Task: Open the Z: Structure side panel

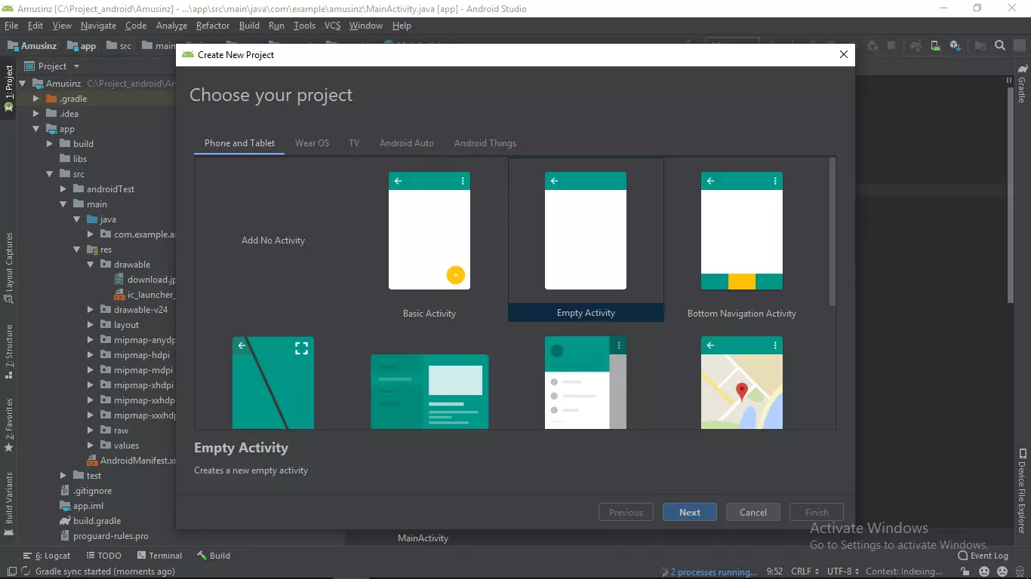Action: pyautogui.click(x=9, y=351)
